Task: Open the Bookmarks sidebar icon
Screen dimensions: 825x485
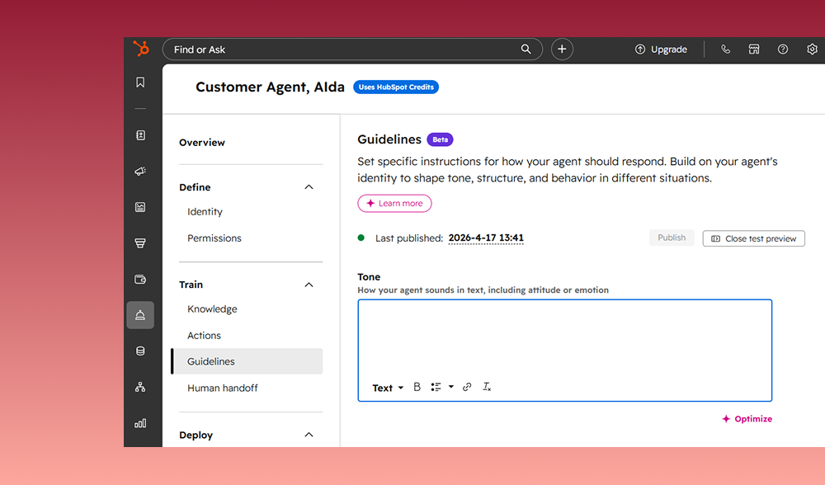Action: pyautogui.click(x=140, y=82)
